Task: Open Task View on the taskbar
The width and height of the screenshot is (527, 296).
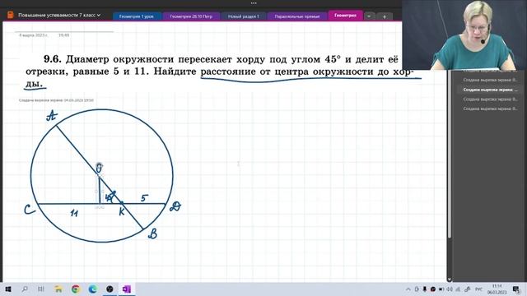Action: [41, 289]
